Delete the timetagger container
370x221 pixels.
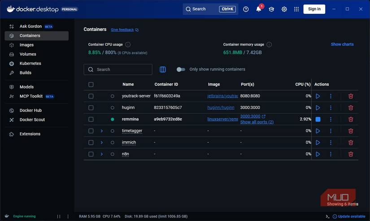coord(351,131)
